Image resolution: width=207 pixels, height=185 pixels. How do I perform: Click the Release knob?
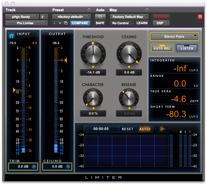click(x=129, y=98)
